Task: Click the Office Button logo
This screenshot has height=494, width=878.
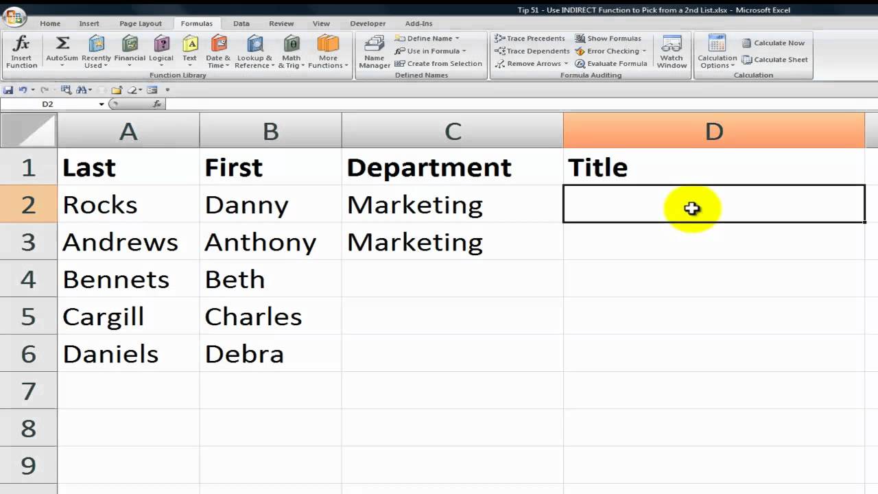Action: 13,16
